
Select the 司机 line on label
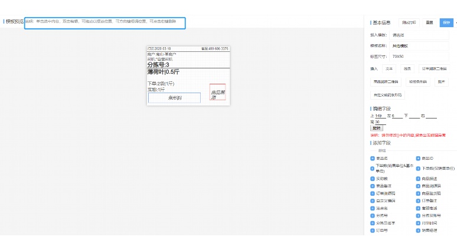coord(160,59)
